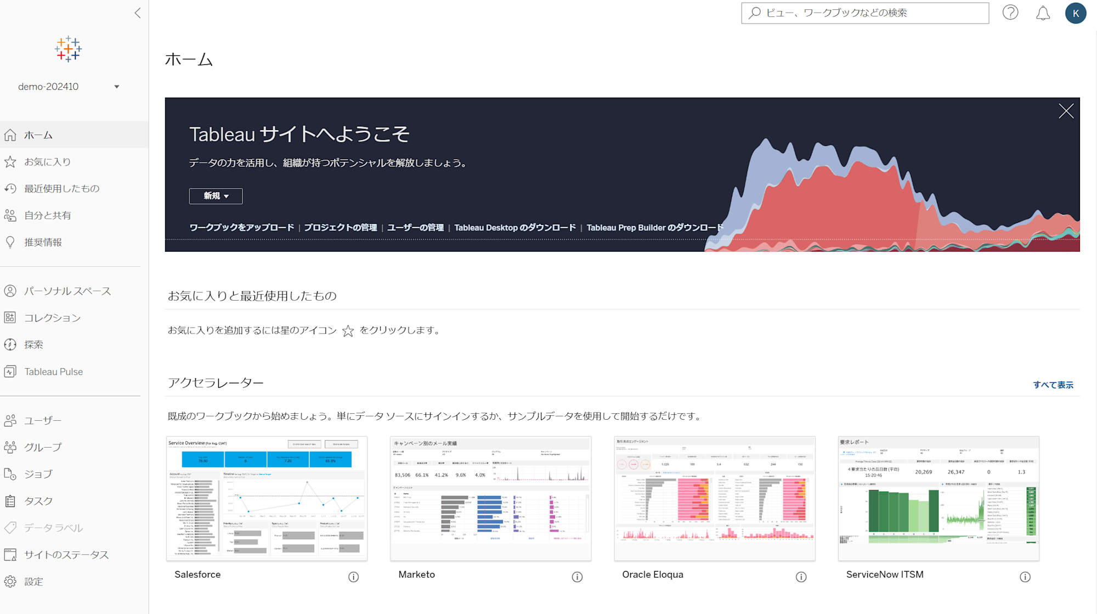This screenshot has width=1097, height=614.
Task: Click the アクセラレーター section heading
Action: pos(216,382)
